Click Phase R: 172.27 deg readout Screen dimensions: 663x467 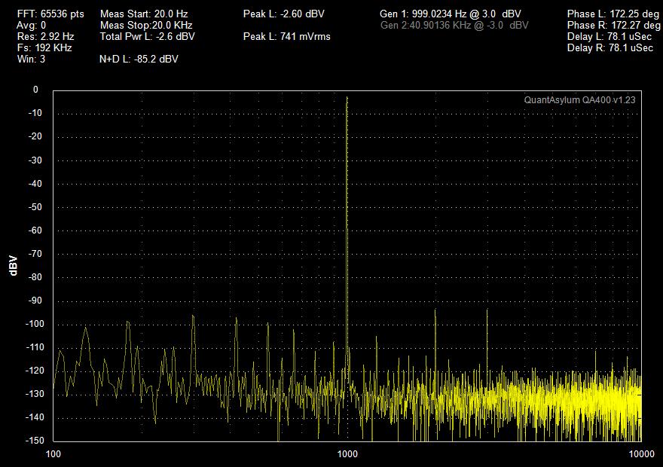[x=613, y=26]
